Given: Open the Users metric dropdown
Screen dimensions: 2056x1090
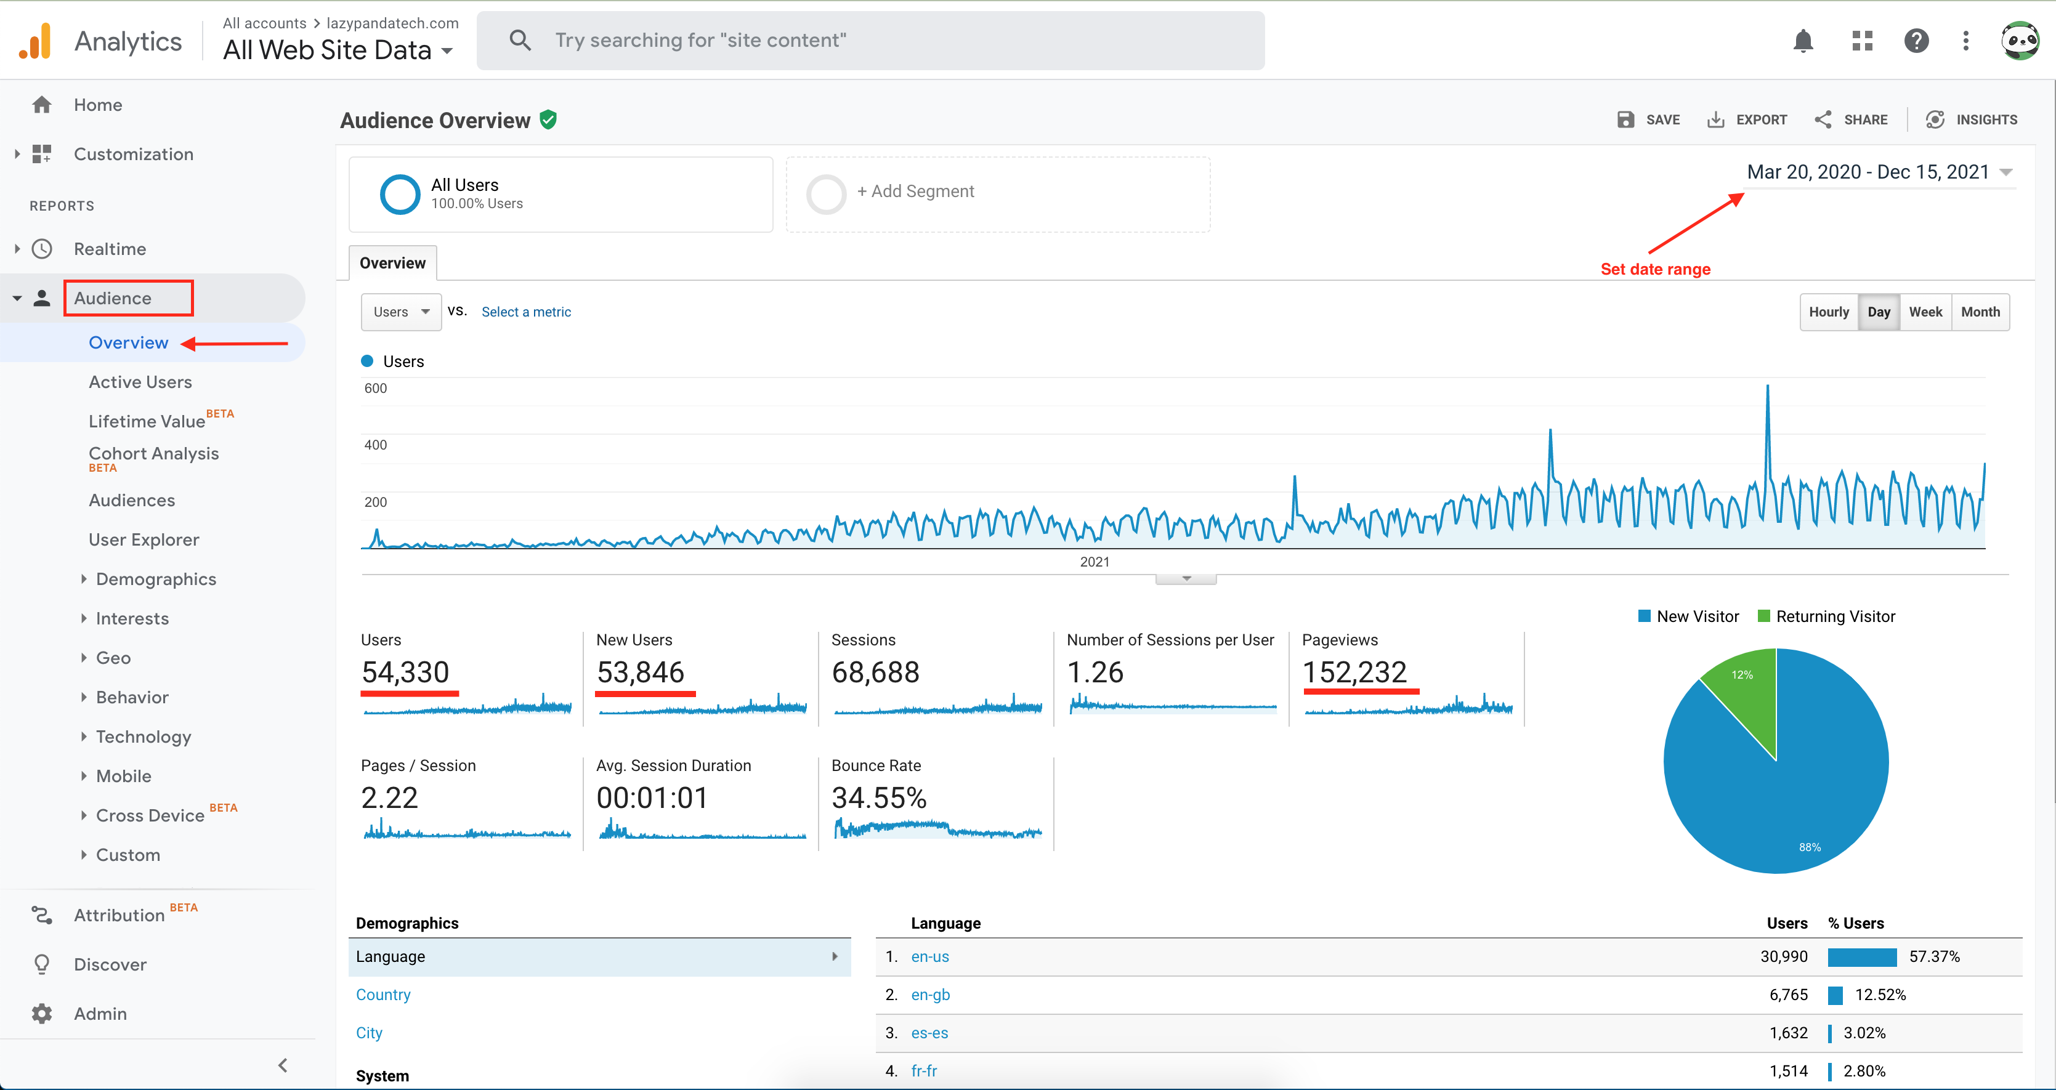Looking at the screenshot, I should (x=400, y=312).
